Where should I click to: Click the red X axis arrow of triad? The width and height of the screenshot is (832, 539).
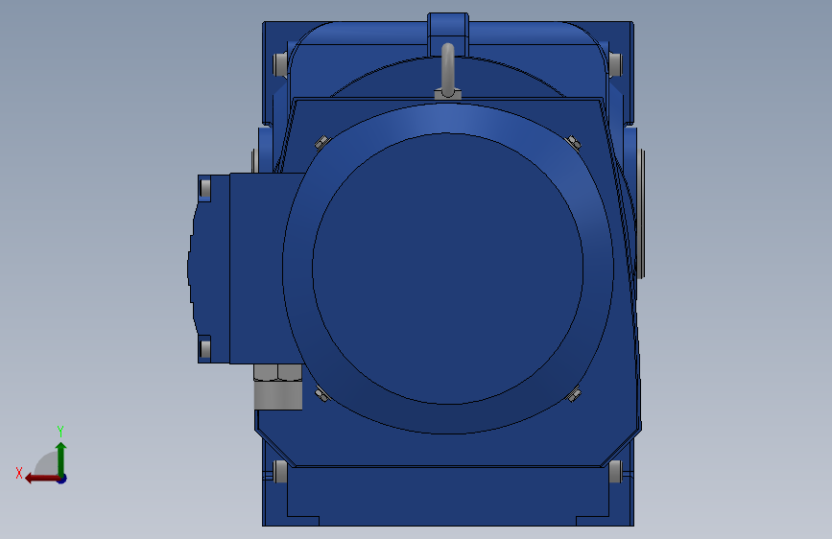point(41,479)
